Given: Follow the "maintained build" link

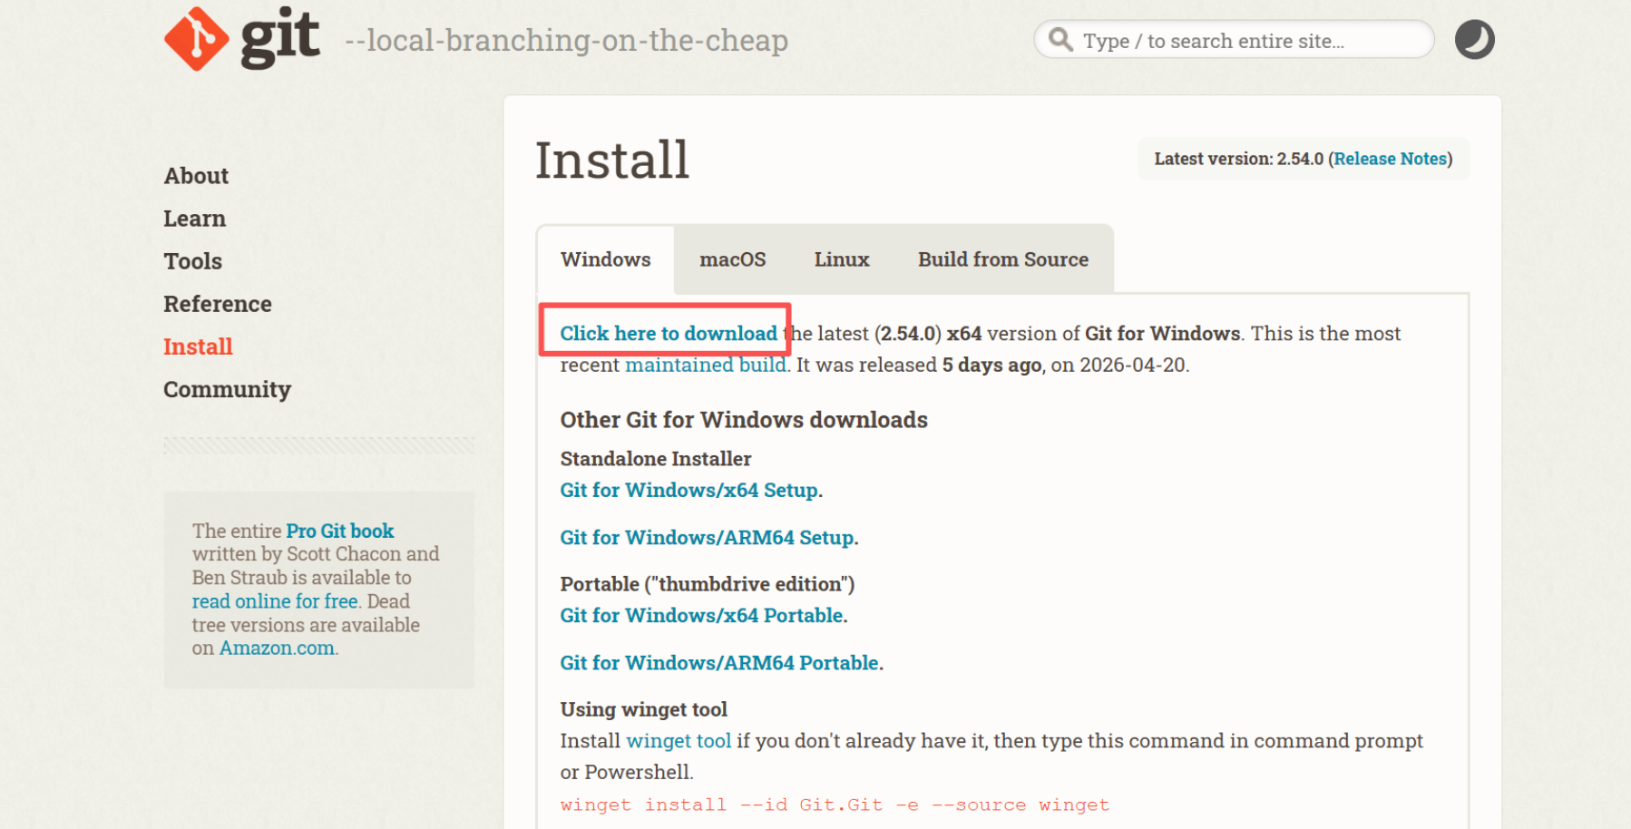Looking at the screenshot, I should click(706, 365).
